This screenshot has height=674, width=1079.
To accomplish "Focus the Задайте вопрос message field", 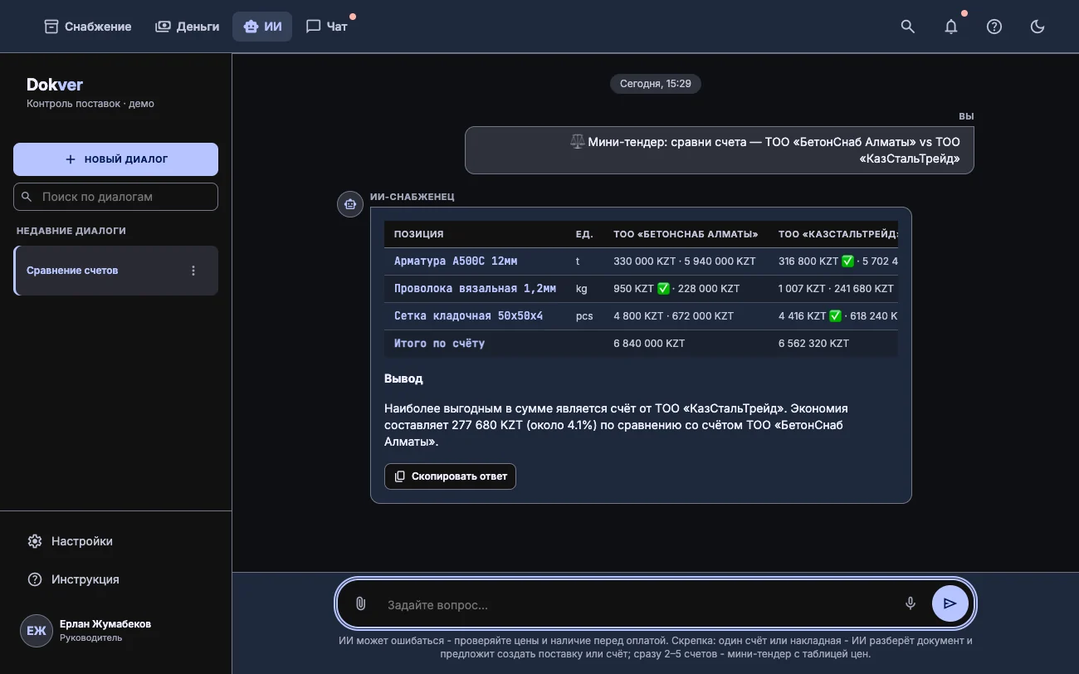I will point(639,605).
